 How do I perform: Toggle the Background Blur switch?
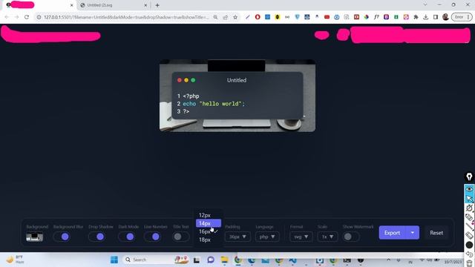pyautogui.click(x=62, y=237)
